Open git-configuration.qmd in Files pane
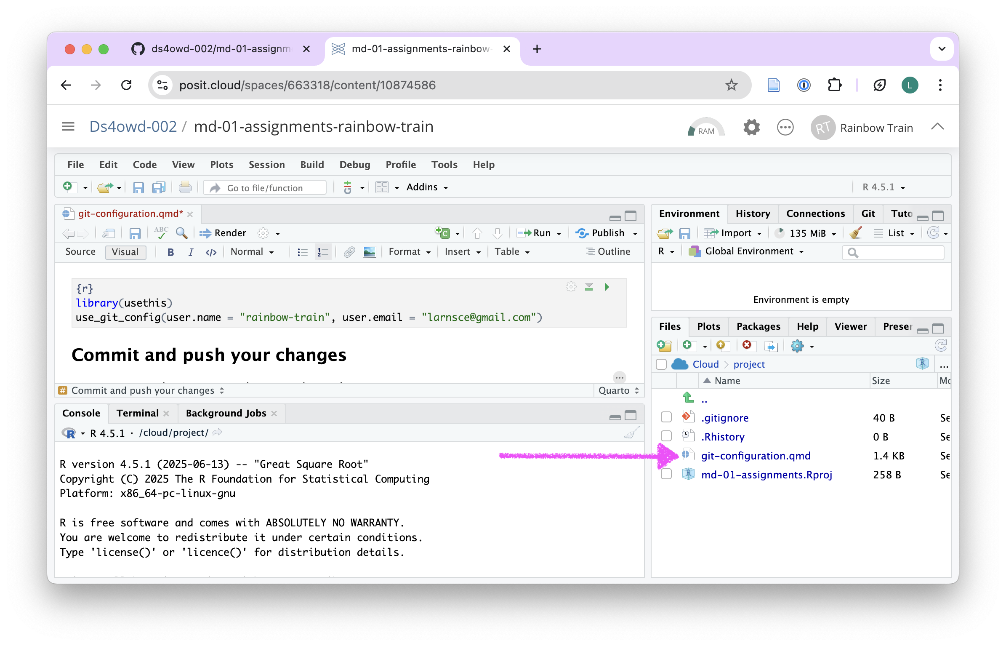The height and width of the screenshot is (646, 1006). [x=755, y=456]
